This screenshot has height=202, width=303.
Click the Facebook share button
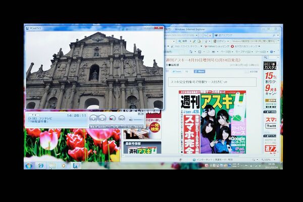coord(199,72)
